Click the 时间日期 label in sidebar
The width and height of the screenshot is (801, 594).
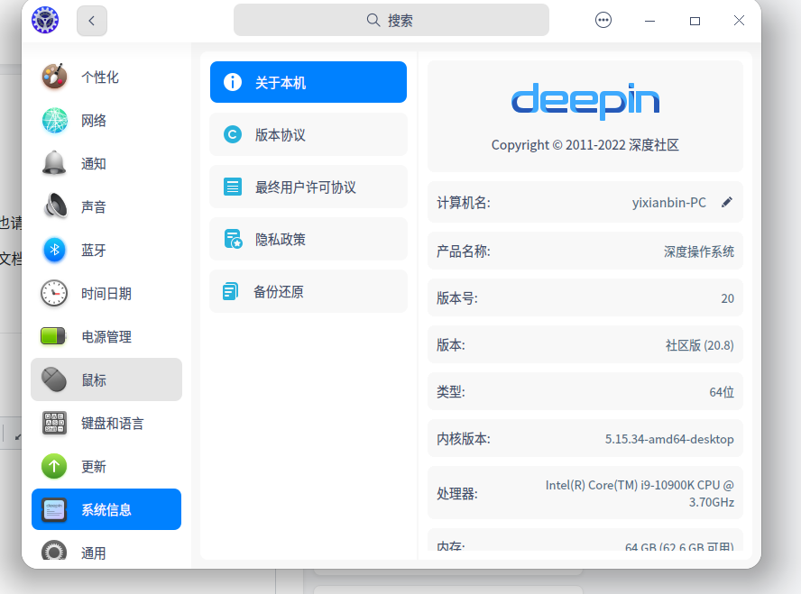106,294
